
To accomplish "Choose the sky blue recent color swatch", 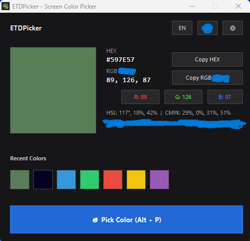I will (x=66, y=180).
